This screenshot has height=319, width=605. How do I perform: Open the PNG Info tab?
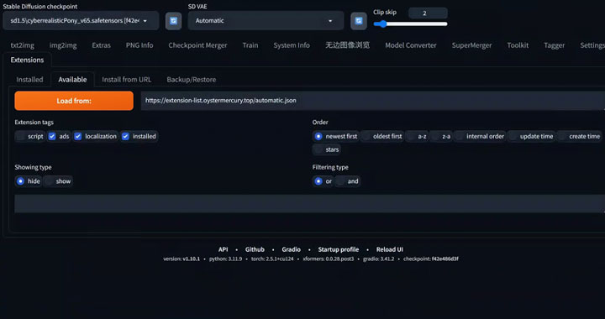click(139, 45)
